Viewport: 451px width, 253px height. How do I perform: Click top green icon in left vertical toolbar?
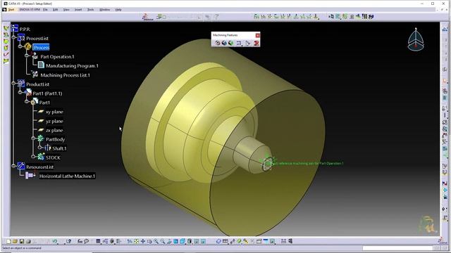pyautogui.click(x=6, y=28)
